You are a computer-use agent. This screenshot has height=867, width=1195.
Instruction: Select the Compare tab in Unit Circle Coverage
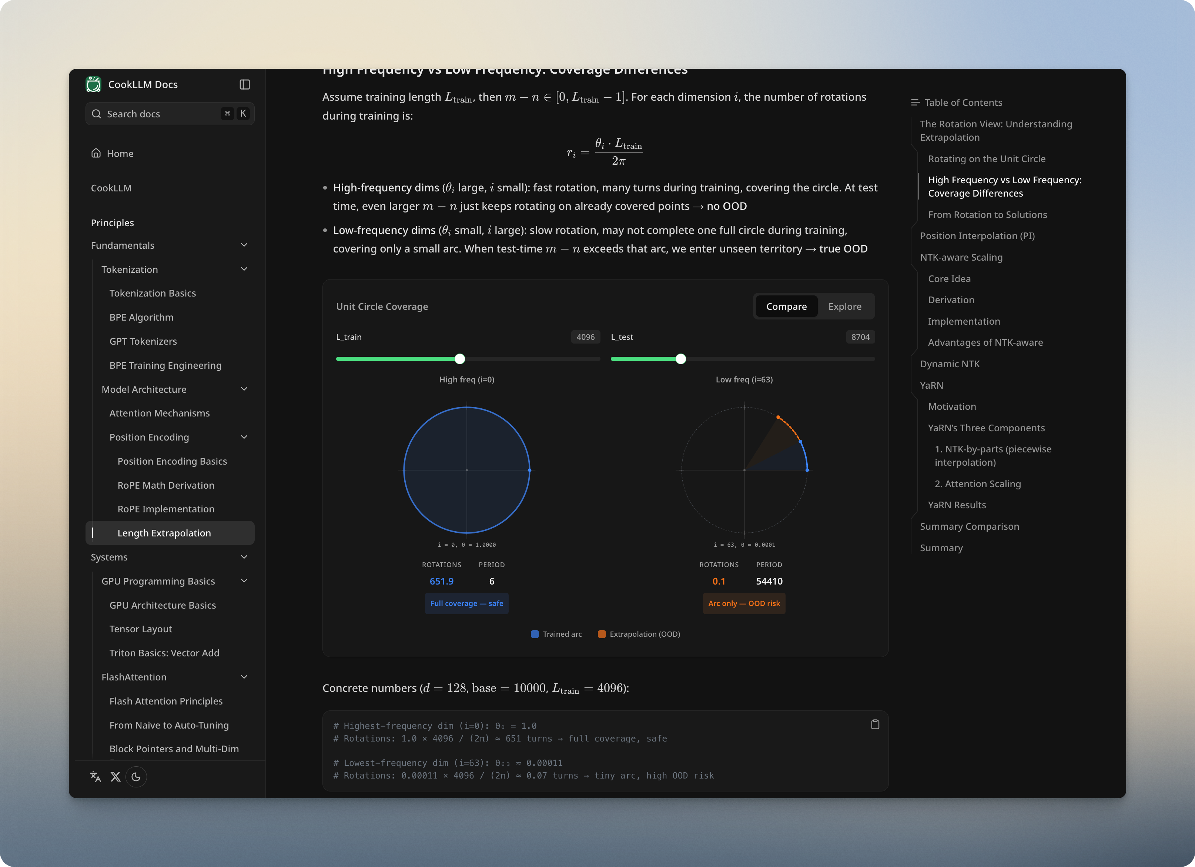click(x=787, y=306)
